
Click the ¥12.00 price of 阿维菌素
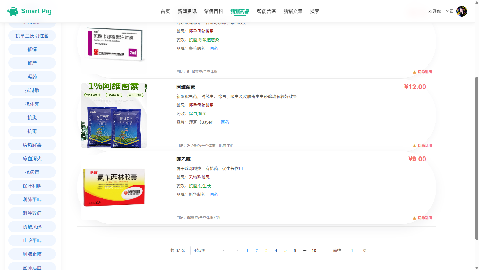click(x=415, y=87)
